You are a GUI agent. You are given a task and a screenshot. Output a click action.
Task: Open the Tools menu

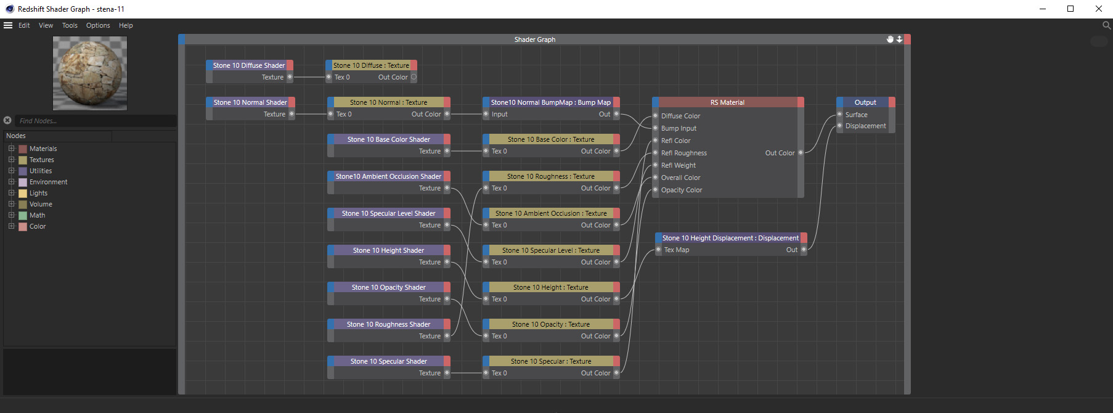pos(70,25)
